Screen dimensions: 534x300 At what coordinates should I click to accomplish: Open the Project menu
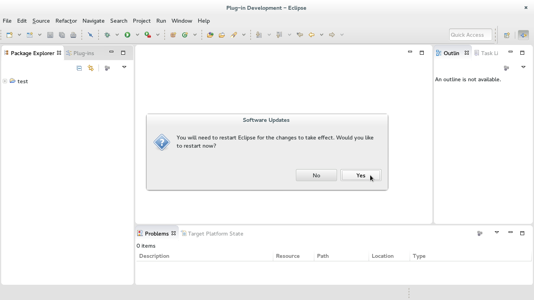142,21
